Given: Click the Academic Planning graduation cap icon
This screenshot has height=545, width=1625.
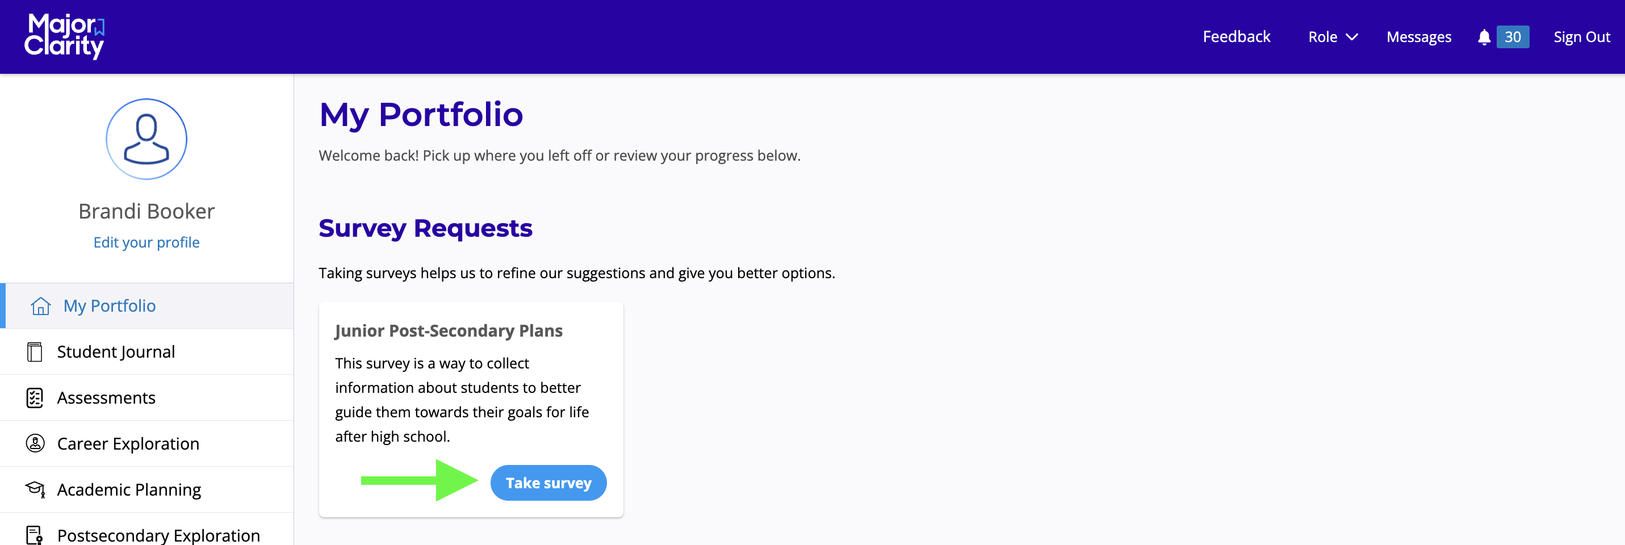Looking at the screenshot, I should (x=35, y=489).
